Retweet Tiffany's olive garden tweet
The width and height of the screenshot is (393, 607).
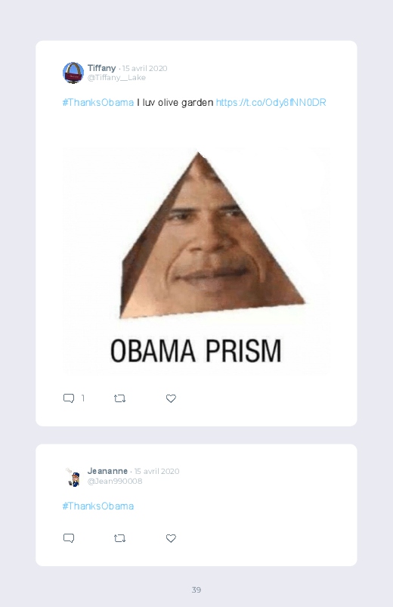click(119, 398)
